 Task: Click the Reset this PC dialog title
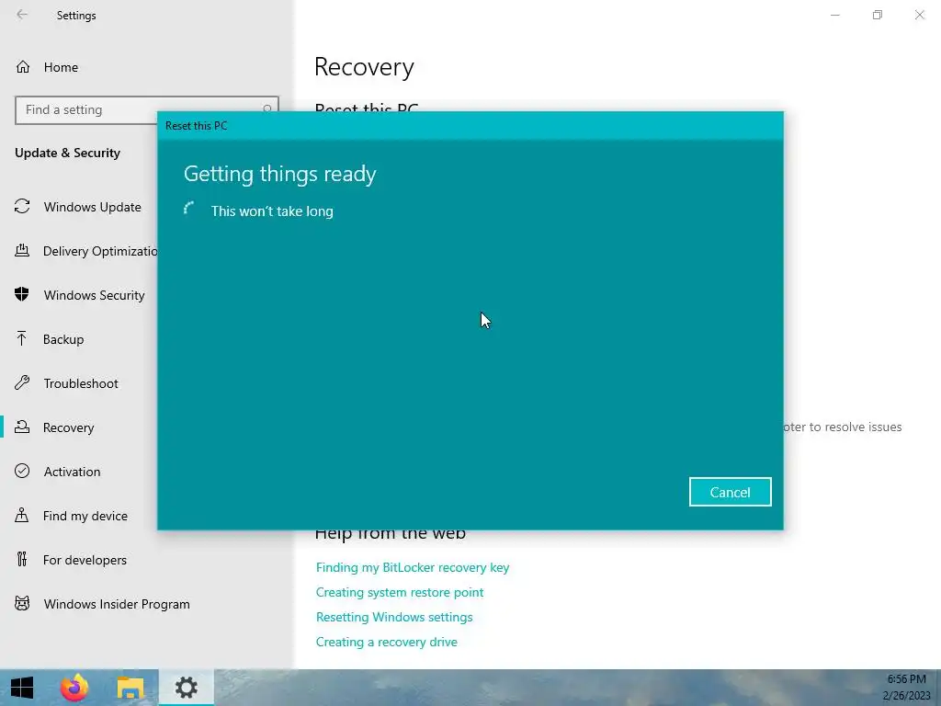[x=197, y=125]
